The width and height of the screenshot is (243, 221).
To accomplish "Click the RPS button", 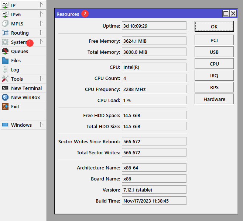I will click(x=214, y=87).
